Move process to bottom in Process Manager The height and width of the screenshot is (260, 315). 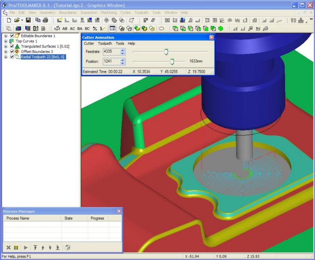57,247
